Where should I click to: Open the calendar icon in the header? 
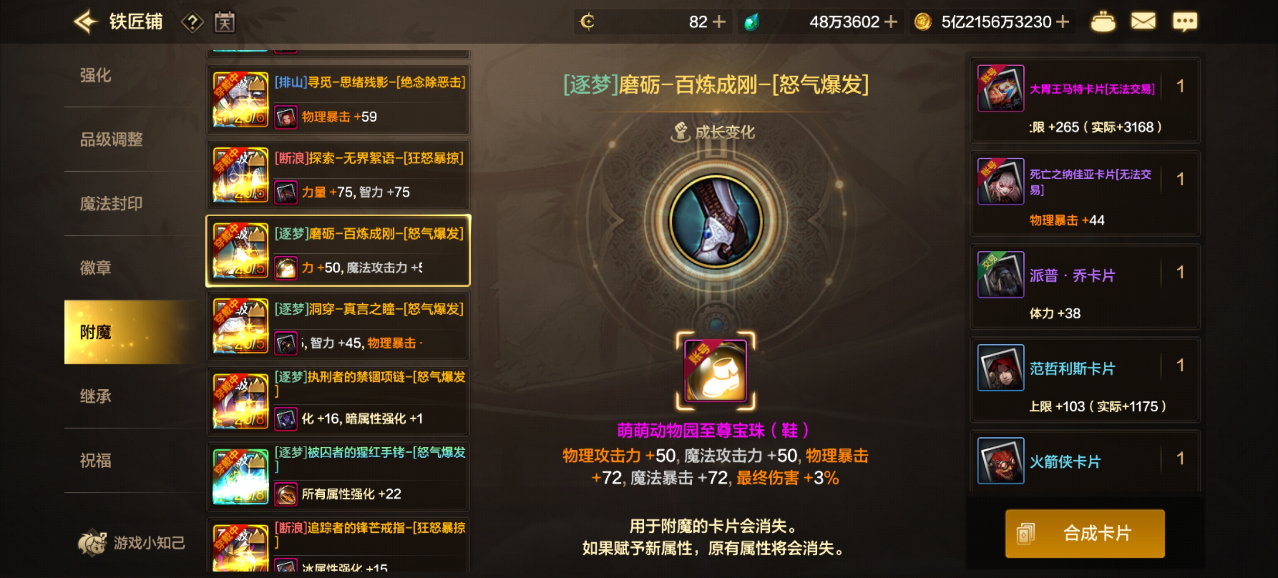click(225, 22)
